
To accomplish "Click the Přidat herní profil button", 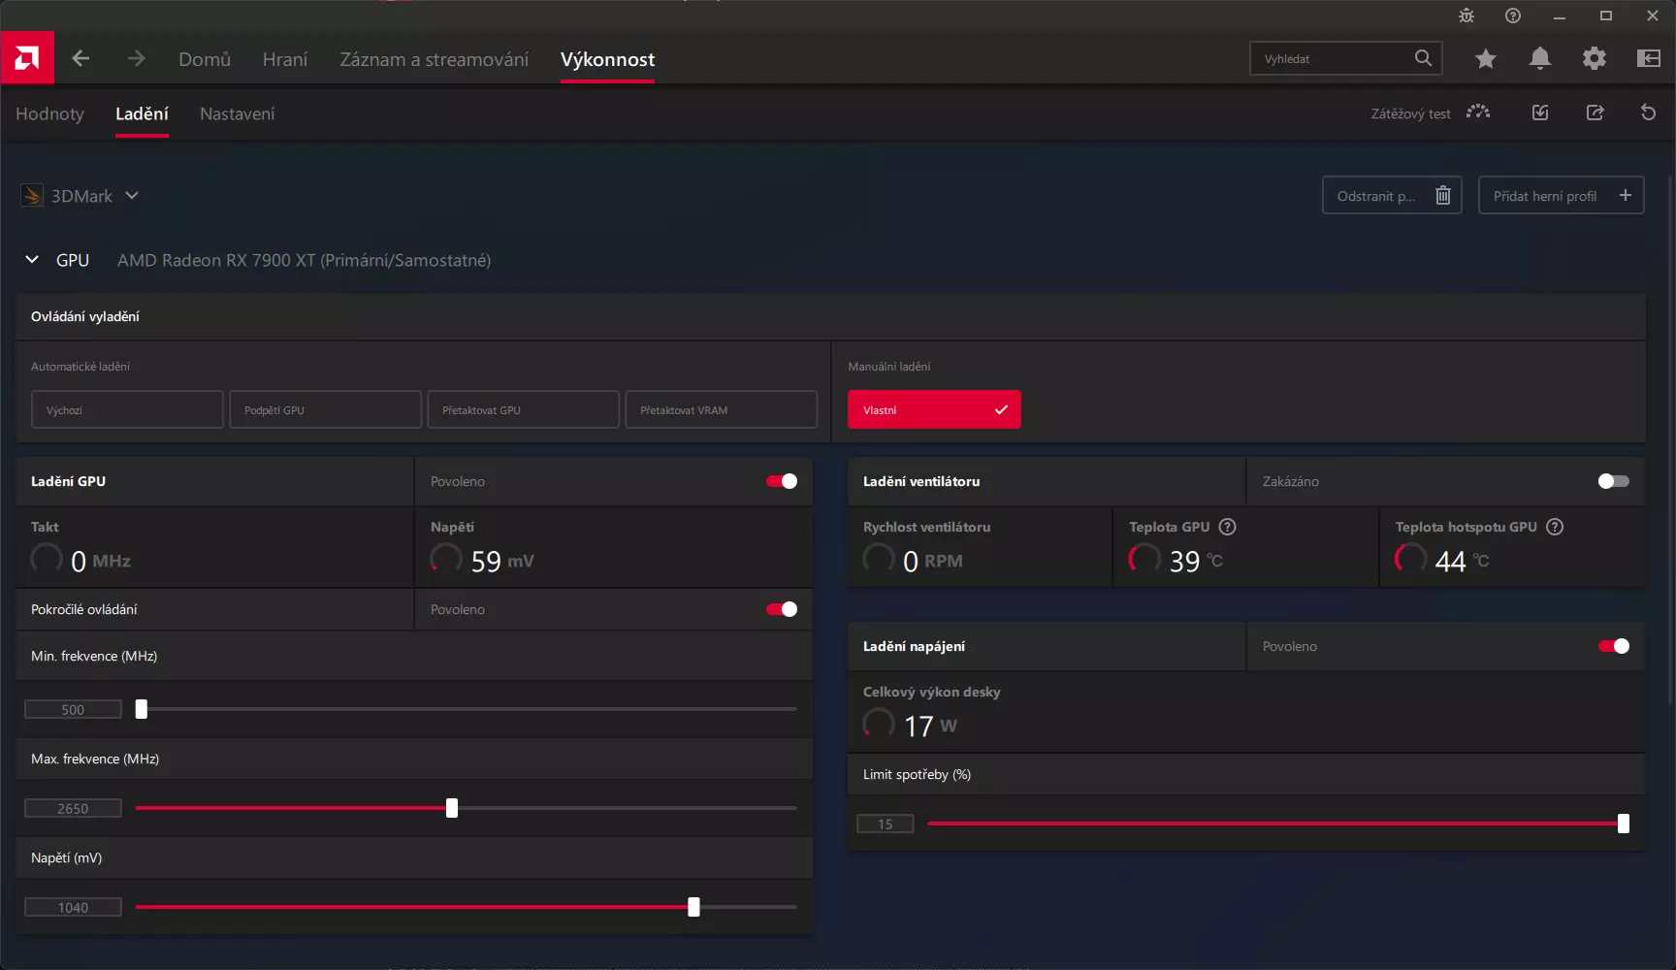I will click(x=1560, y=196).
